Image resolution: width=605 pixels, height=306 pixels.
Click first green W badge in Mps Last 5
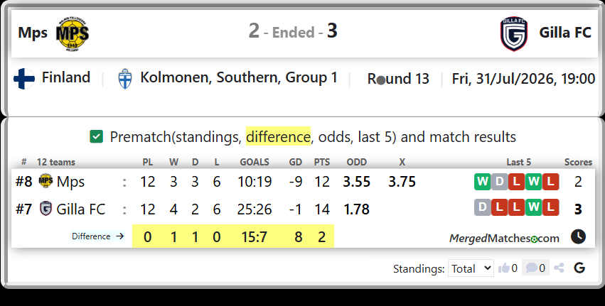coord(482,182)
